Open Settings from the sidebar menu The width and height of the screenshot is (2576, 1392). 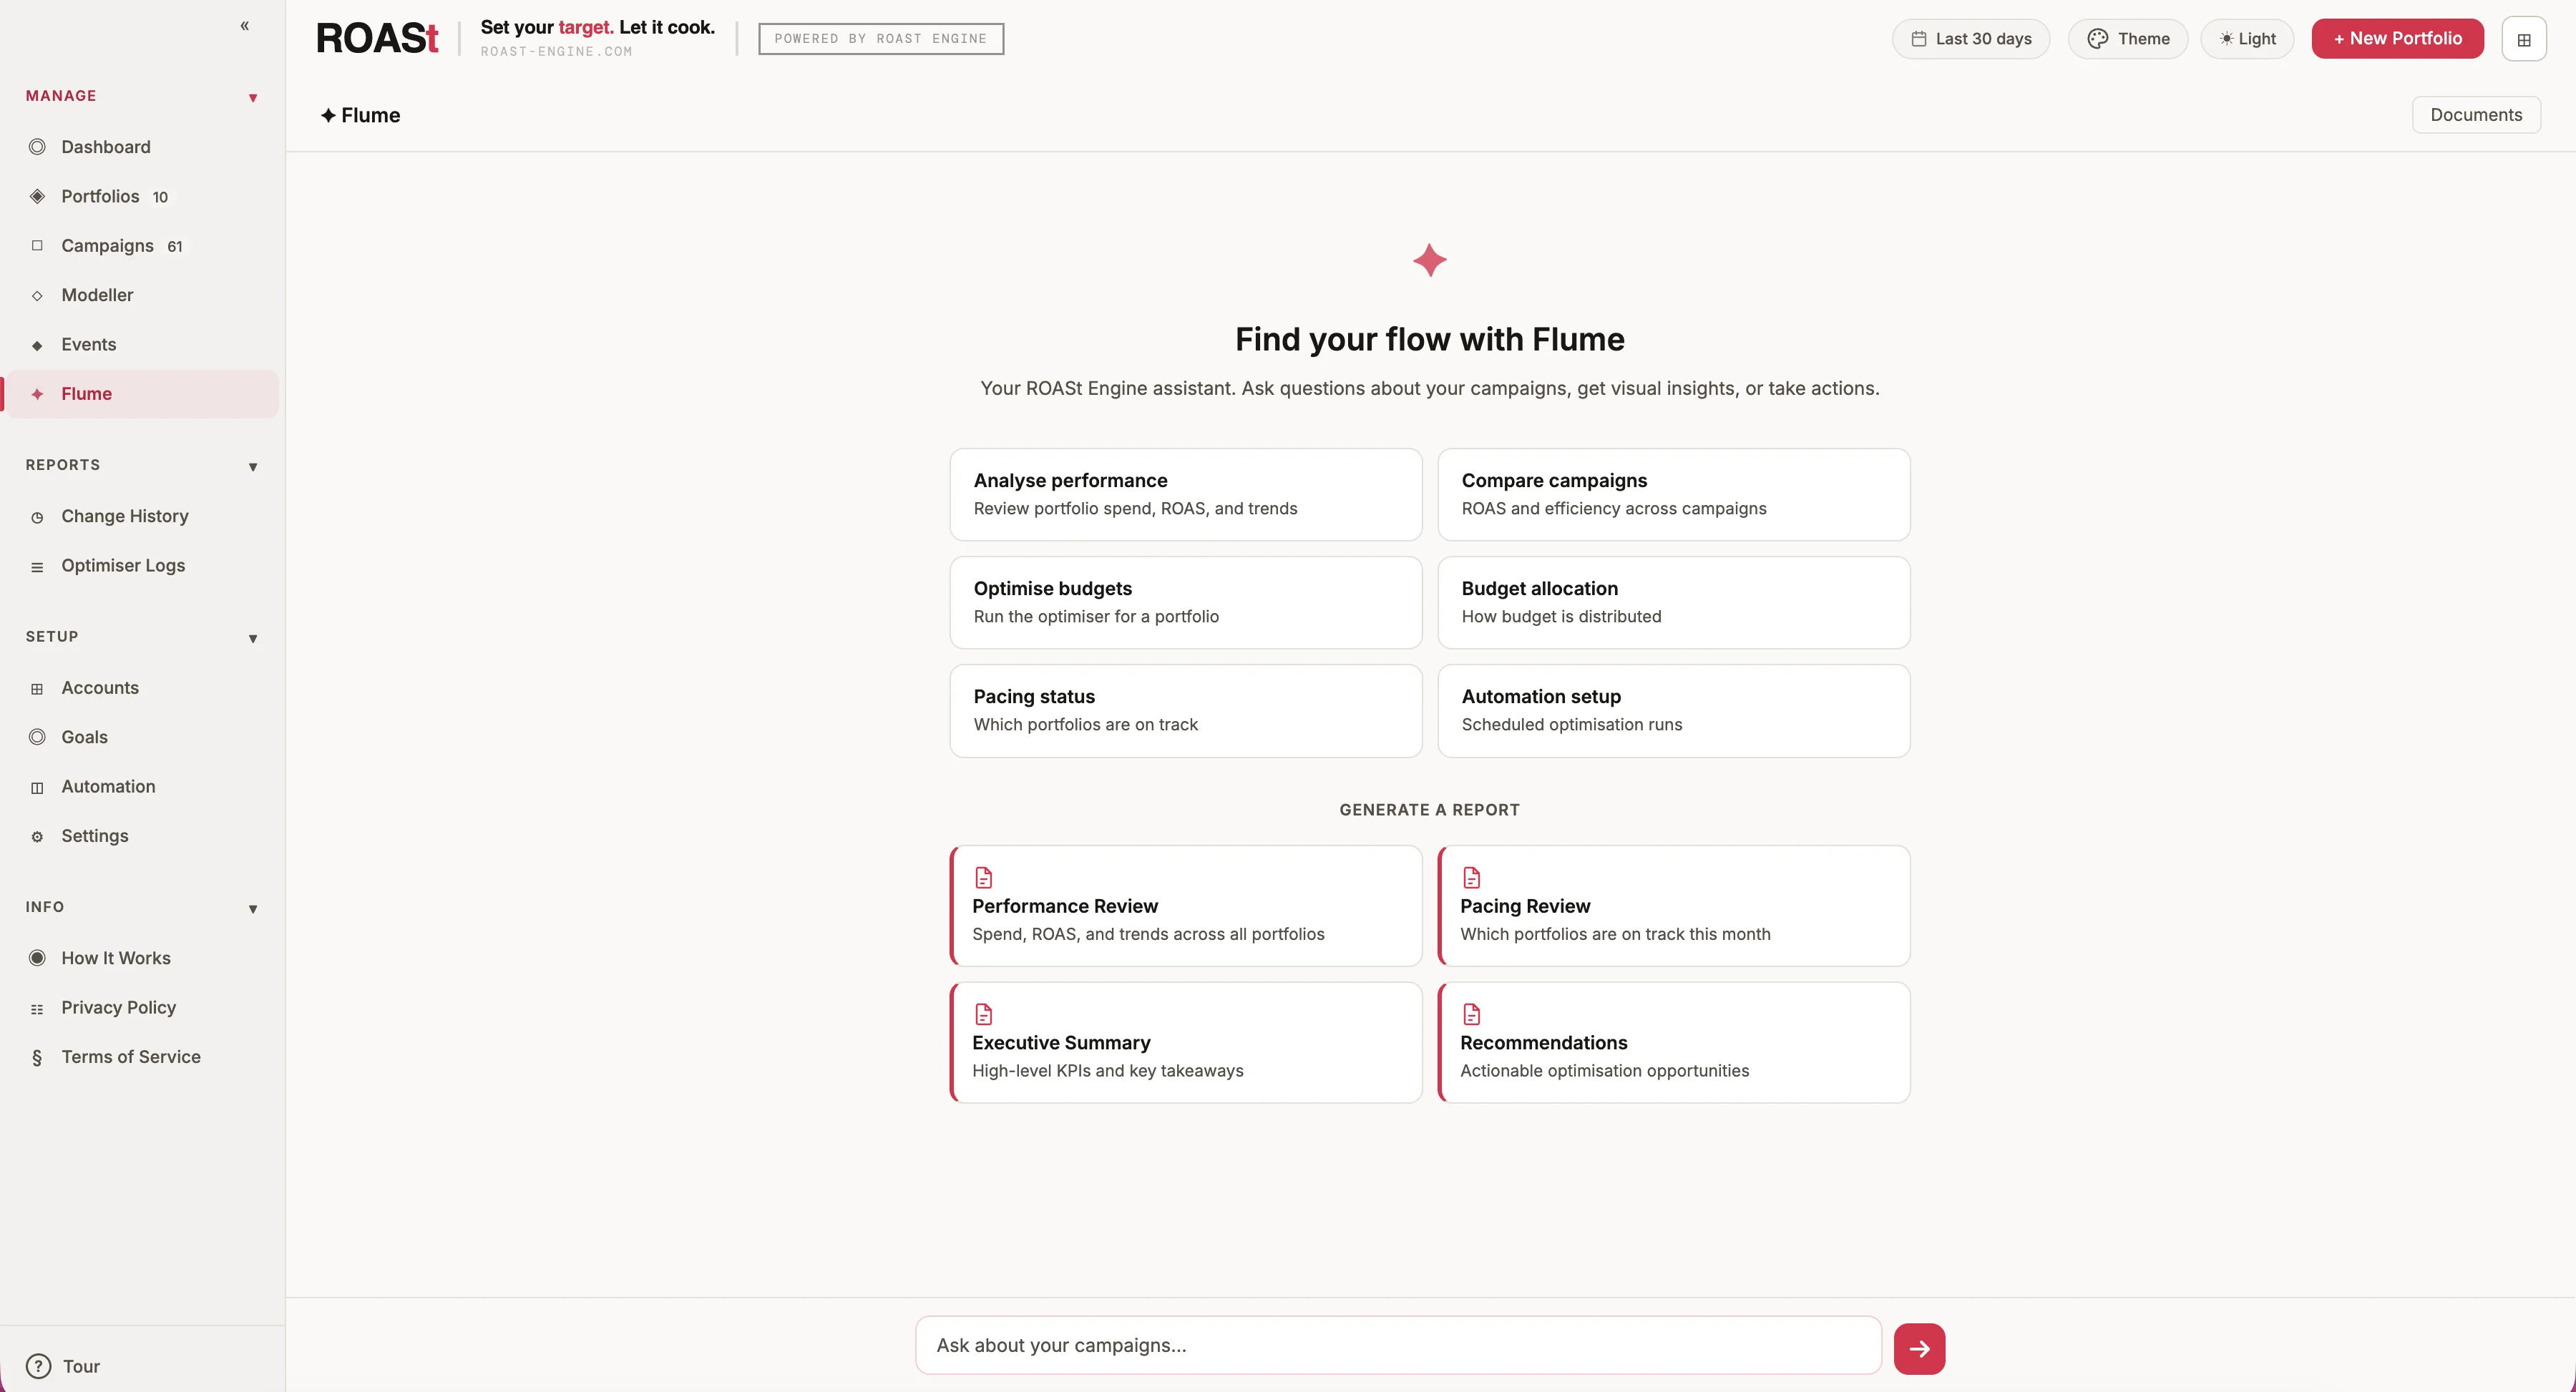[95, 836]
